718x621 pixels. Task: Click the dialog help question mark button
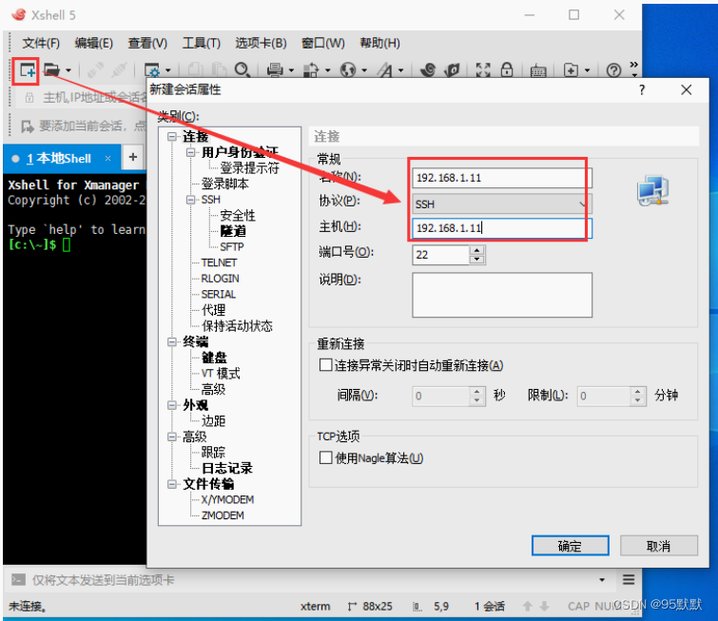[642, 89]
